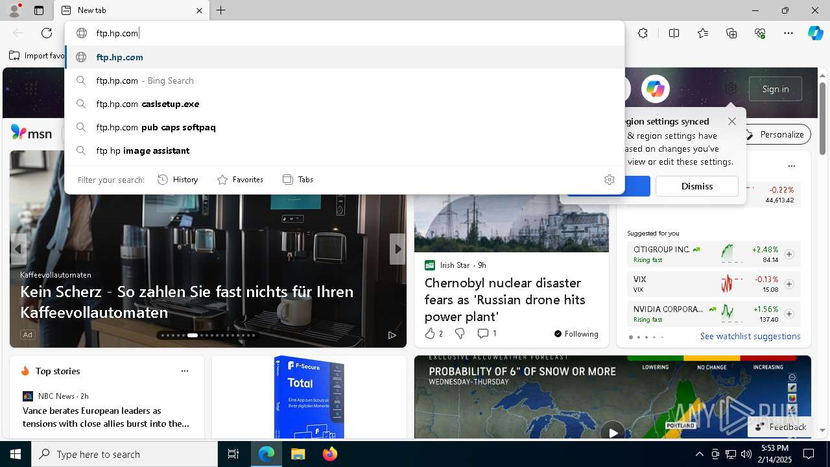
Task: Show hidden system tray icons
Action: 699,454
